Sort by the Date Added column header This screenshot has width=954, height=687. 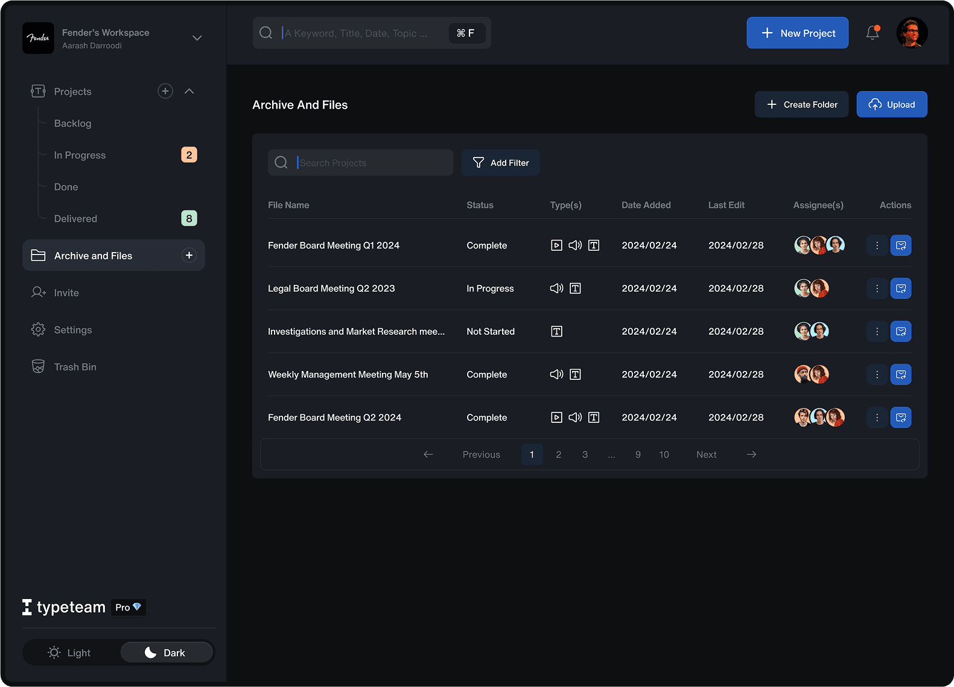point(646,205)
